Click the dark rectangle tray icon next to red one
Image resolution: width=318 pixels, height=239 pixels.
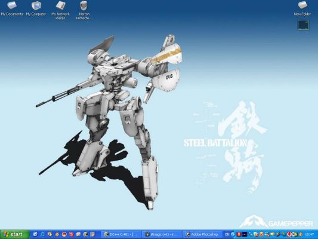coord(245,235)
